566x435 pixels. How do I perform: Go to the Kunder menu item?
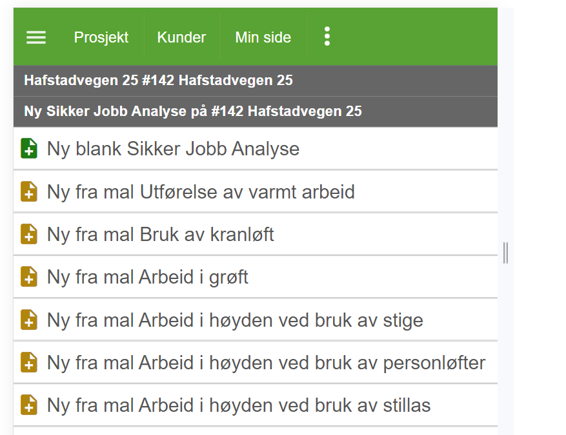click(x=181, y=37)
